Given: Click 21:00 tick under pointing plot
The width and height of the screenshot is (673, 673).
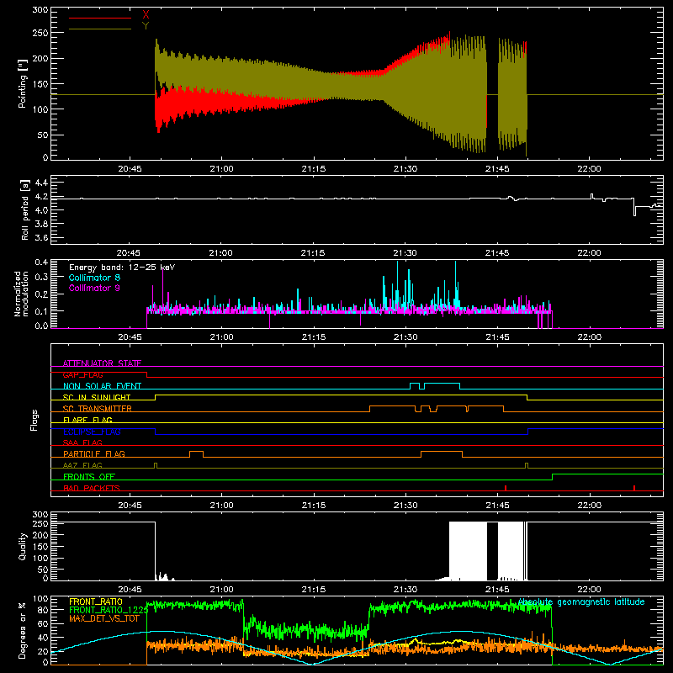Looking at the screenshot, I should 221,169.
